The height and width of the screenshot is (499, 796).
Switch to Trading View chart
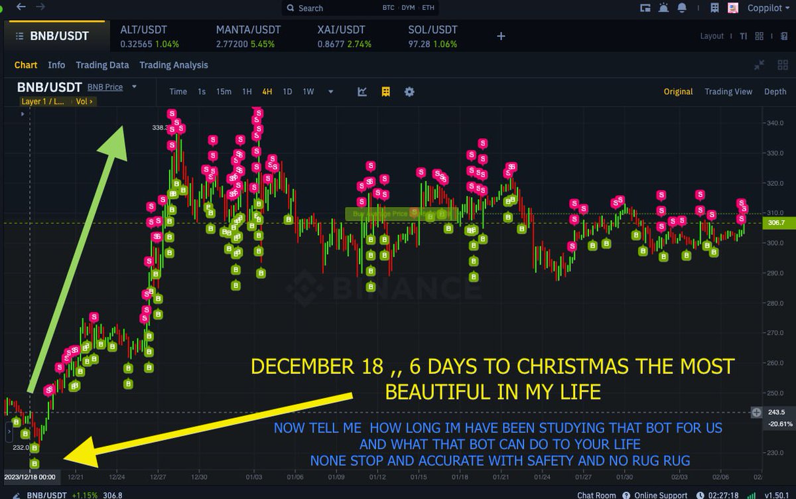[x=728, y=92]
